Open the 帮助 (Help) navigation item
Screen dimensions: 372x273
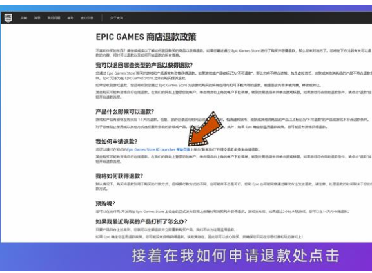pos(70,18)
